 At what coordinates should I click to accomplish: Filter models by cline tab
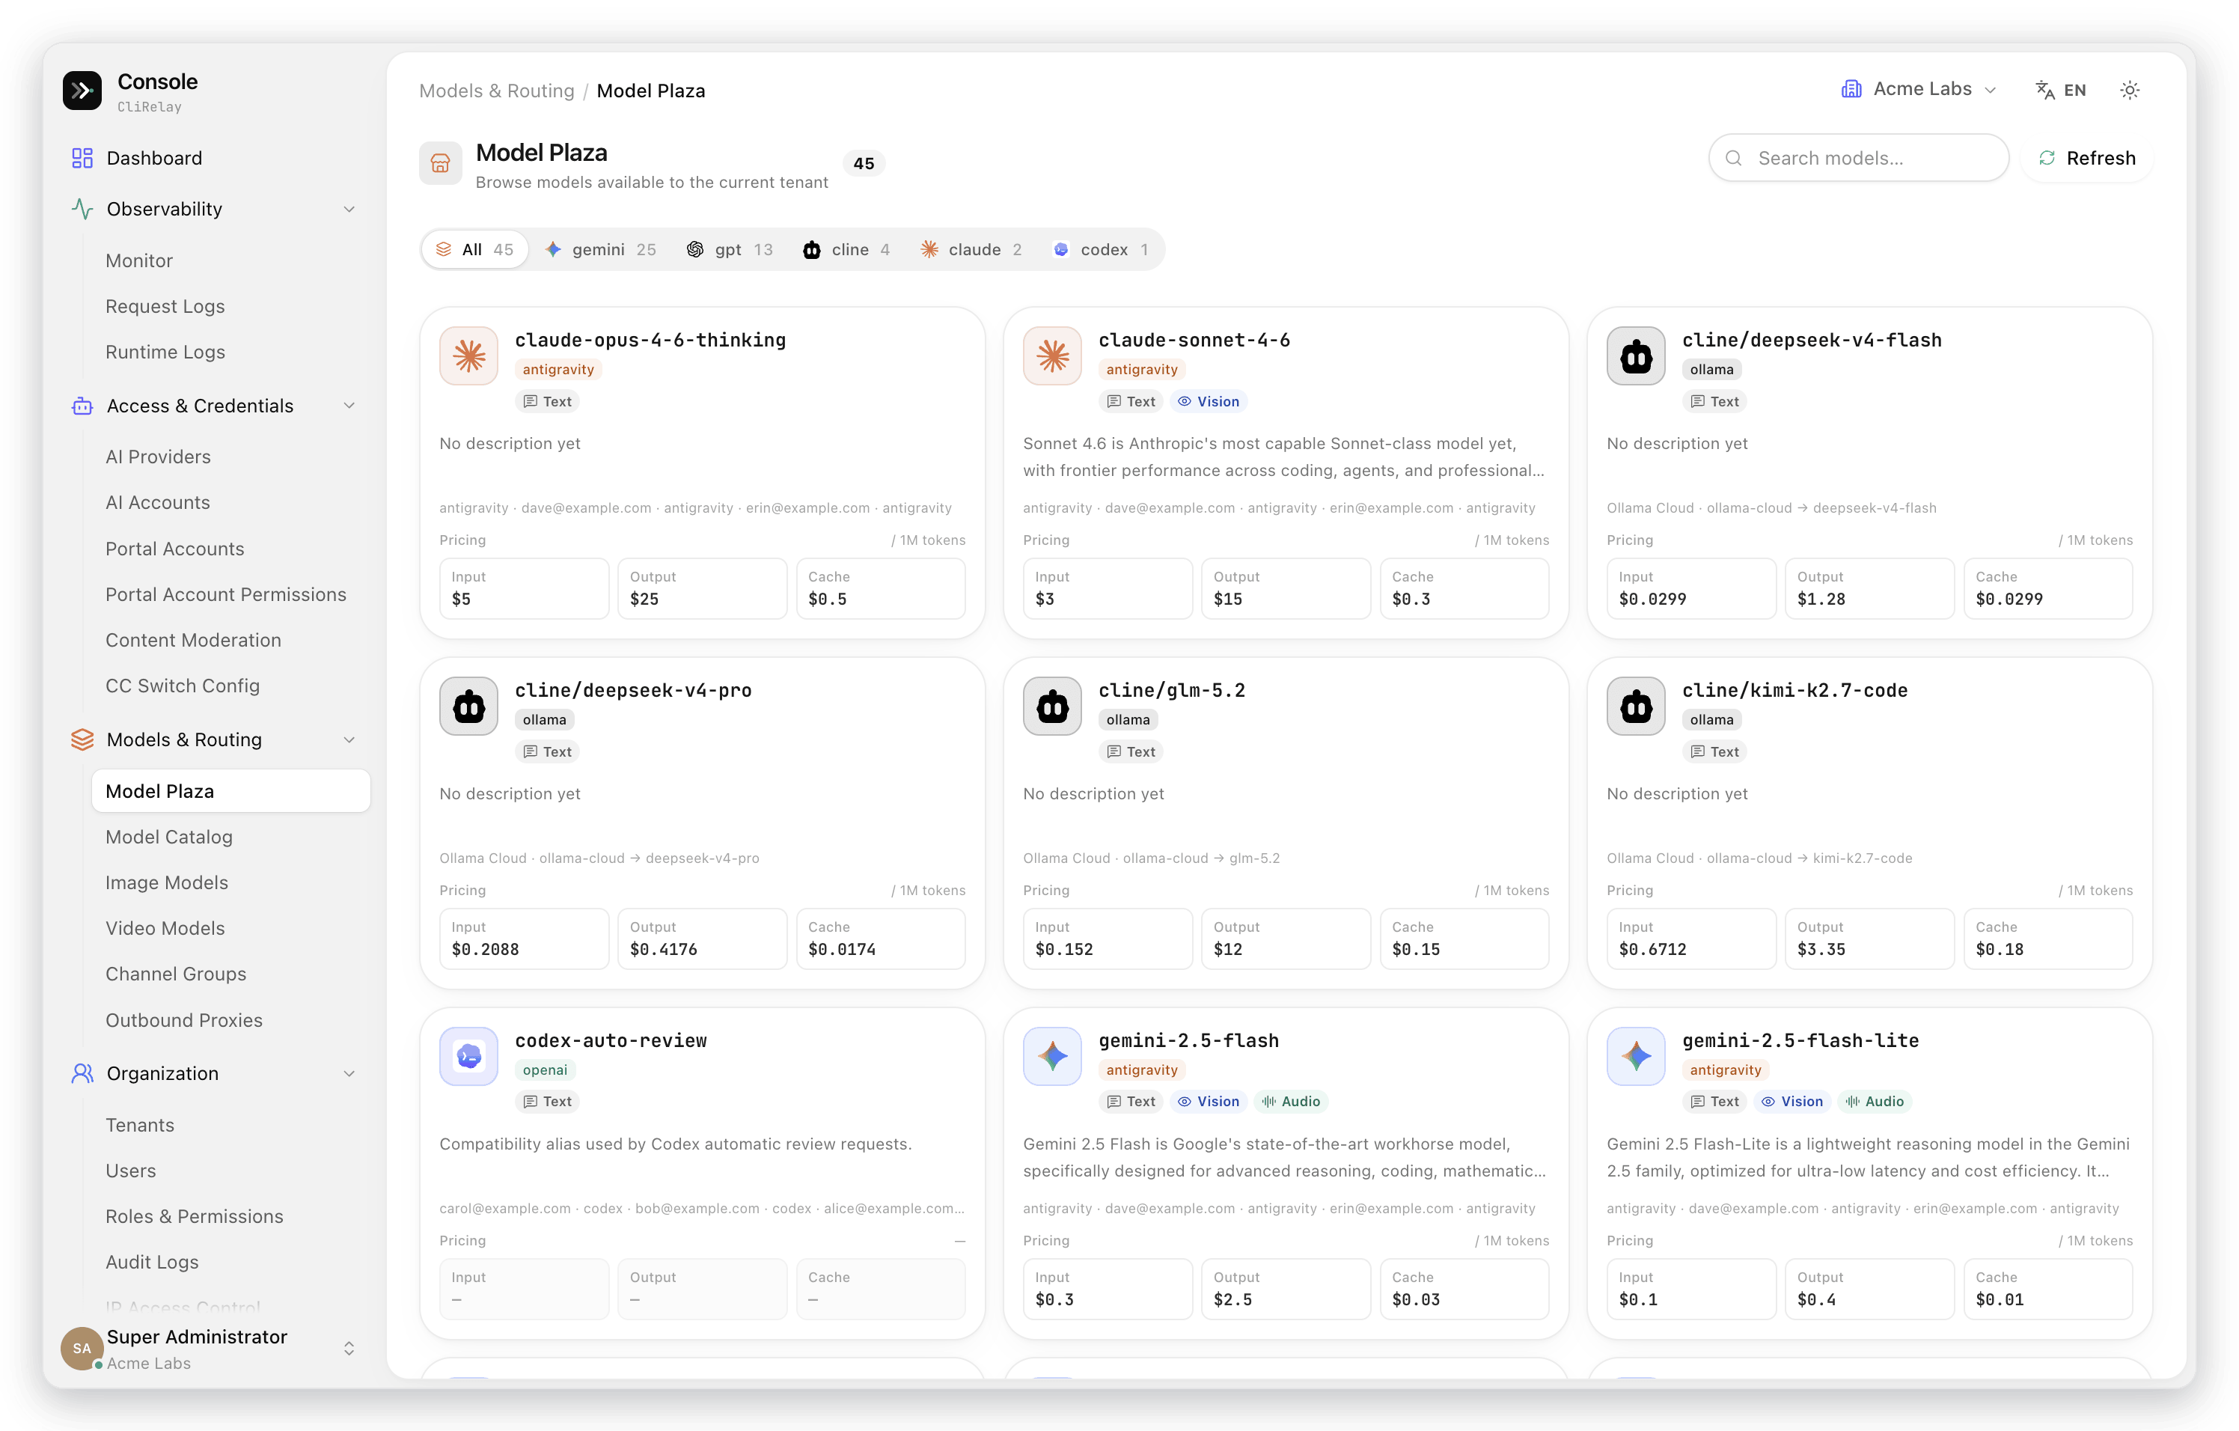846,250
